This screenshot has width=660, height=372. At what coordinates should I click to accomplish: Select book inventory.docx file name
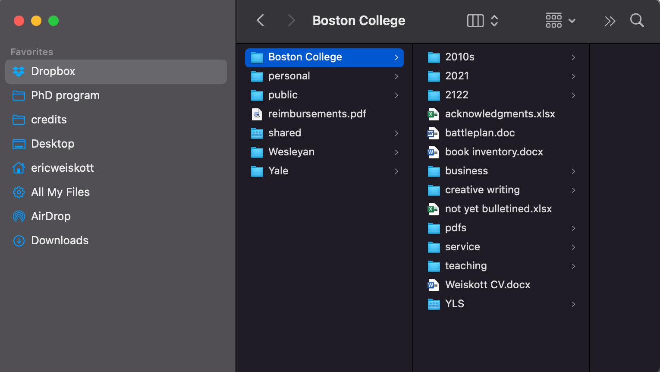(x=494, y=152)
